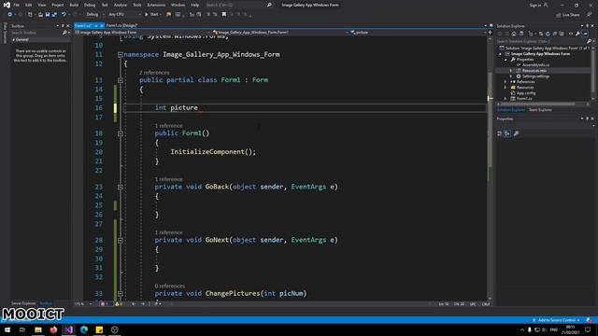The height and width of the screenshot is (336, 598).
Task: Click the Save floppy-disk toolbar icon
Action: click(x=48, y=15)
